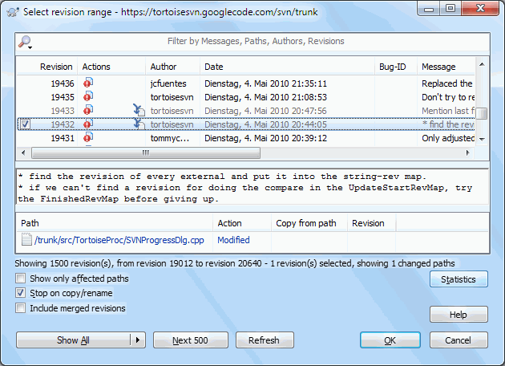505x366 pixels.
Task: Select revision 19435 row
Action: (x=246, y=97)
